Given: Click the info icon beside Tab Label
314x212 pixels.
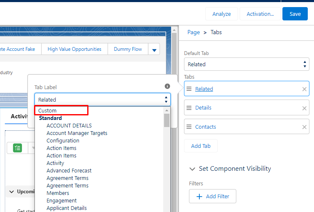Looking at the screenshot, I should (167, 86).
